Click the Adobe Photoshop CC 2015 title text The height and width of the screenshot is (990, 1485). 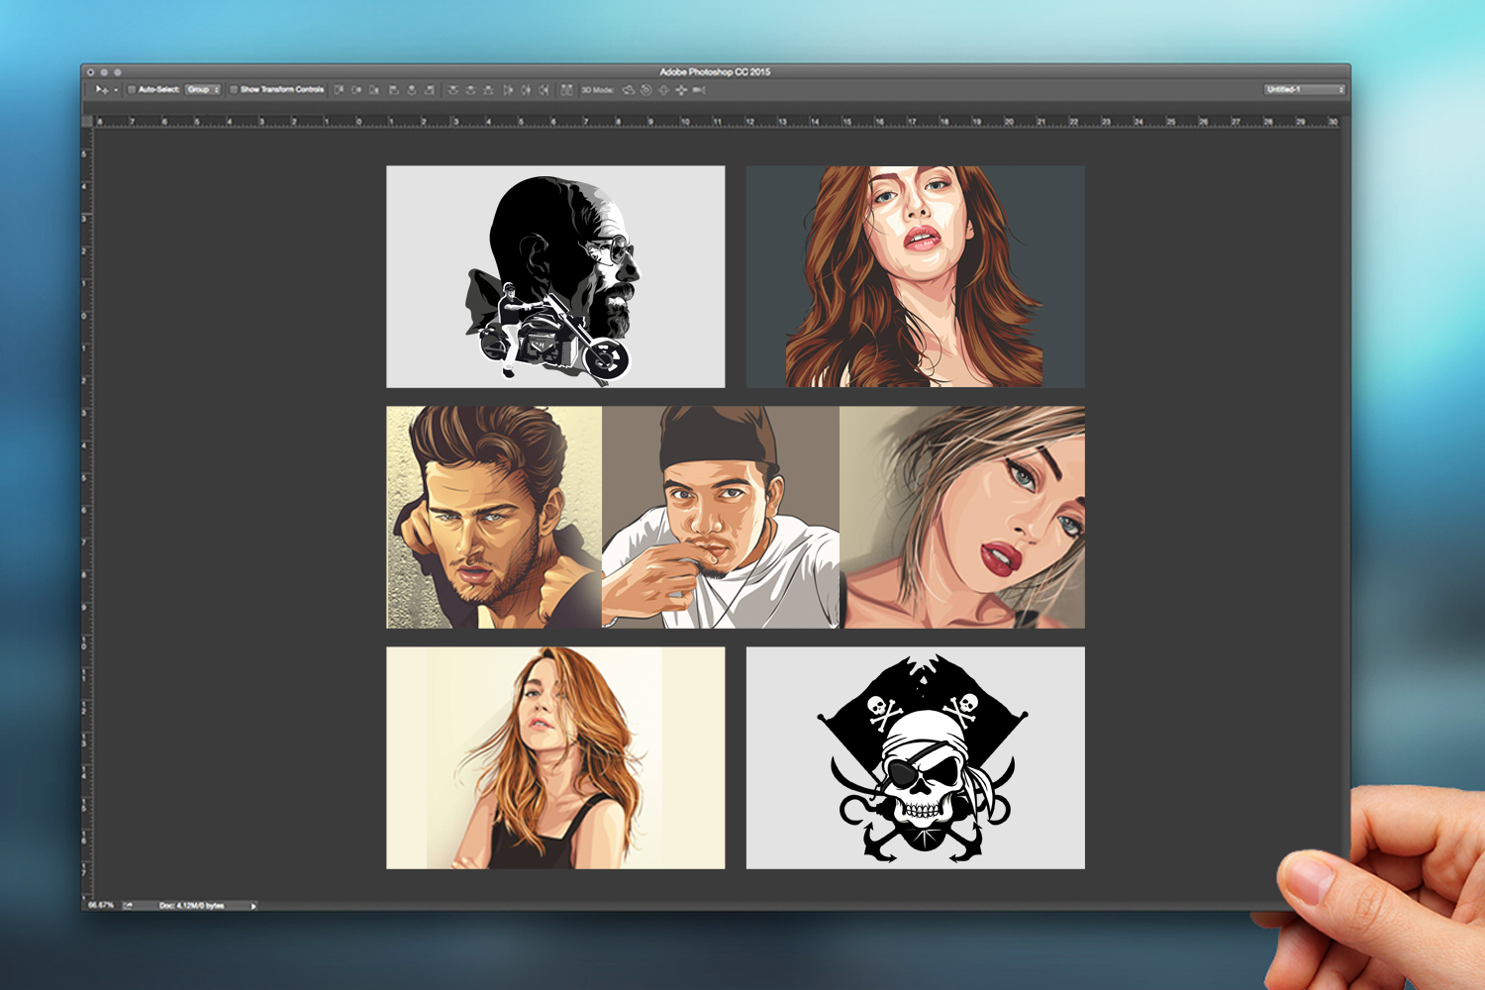click(715, 71)
